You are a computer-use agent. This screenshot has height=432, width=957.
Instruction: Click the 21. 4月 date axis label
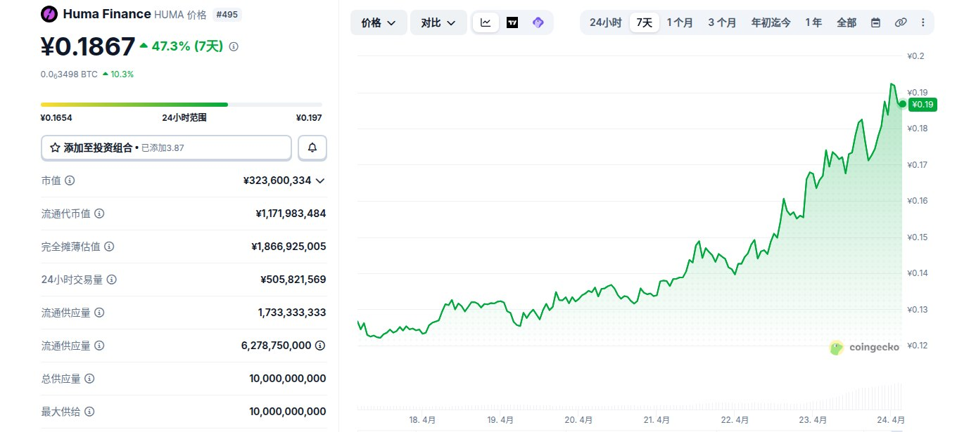[656, 420]
